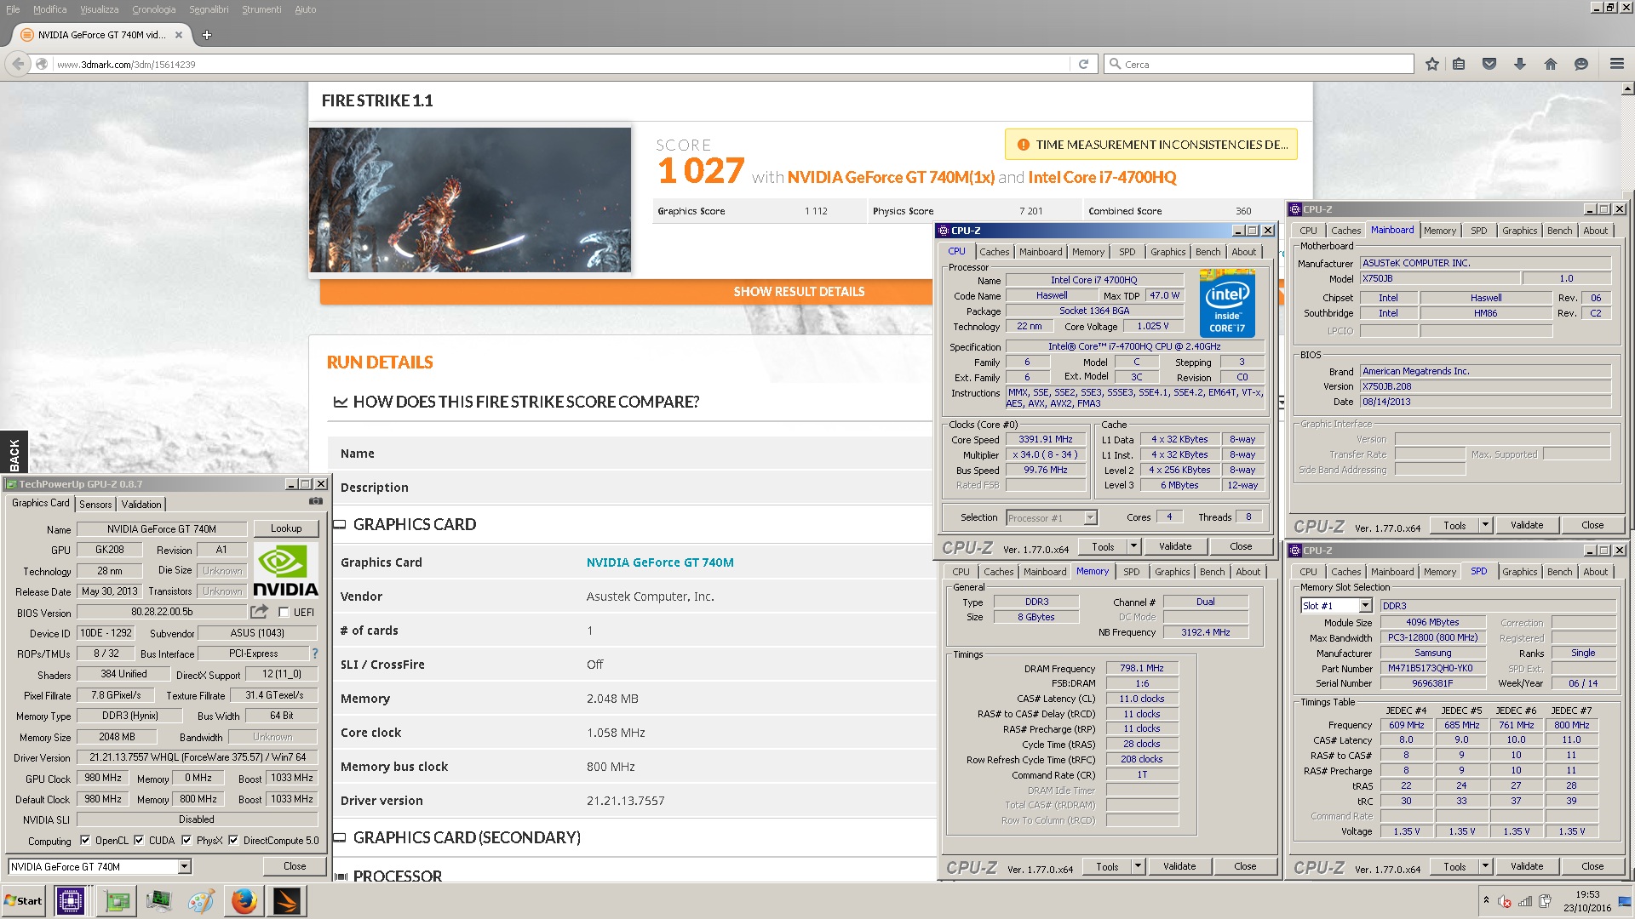Image resolution: width=1635 pixels, height=919 pixels.
Task: Toggle the PhysX checkbox
Action: coord(186,841)
